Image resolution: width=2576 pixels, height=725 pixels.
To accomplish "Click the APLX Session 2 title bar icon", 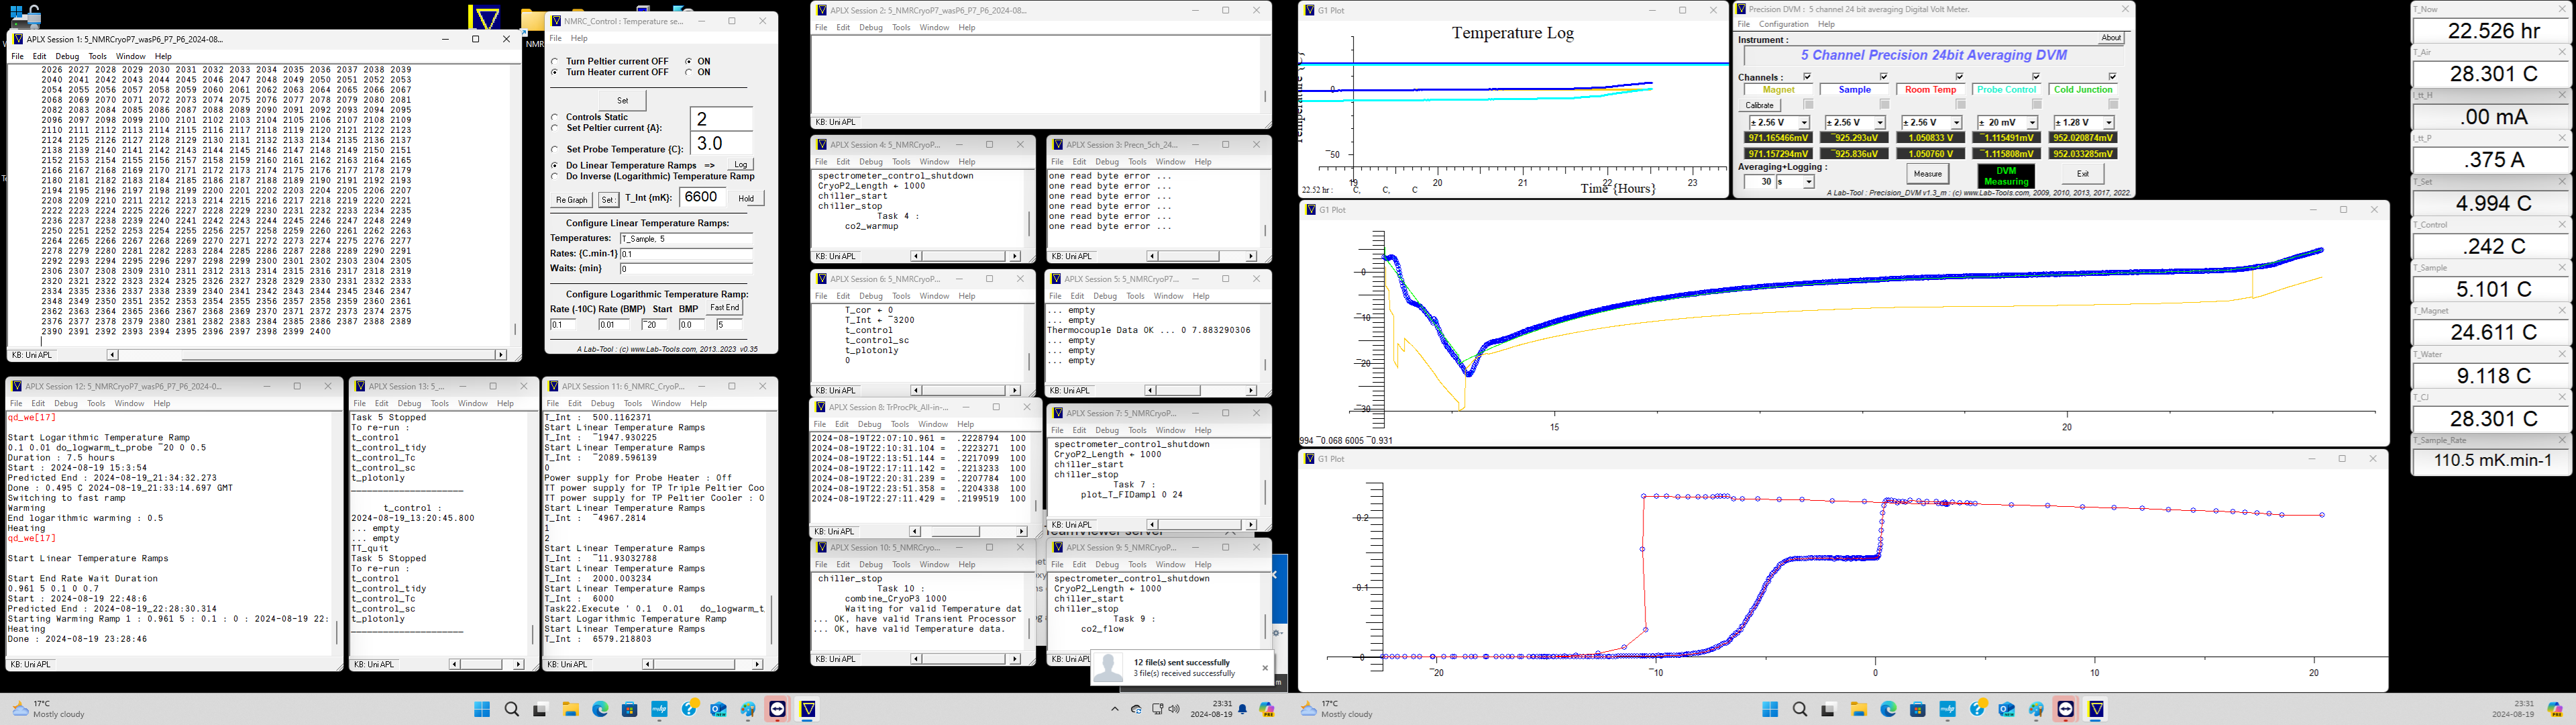I will click(x=822, y=10).
